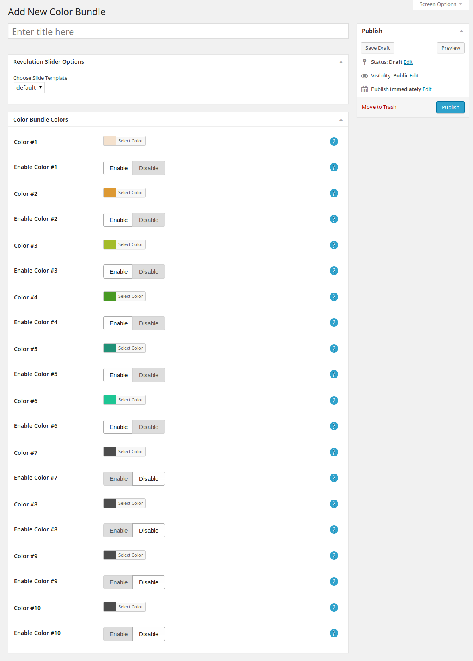
Task: Open Select Color picker for Color #6
Action: click(130, 400)
